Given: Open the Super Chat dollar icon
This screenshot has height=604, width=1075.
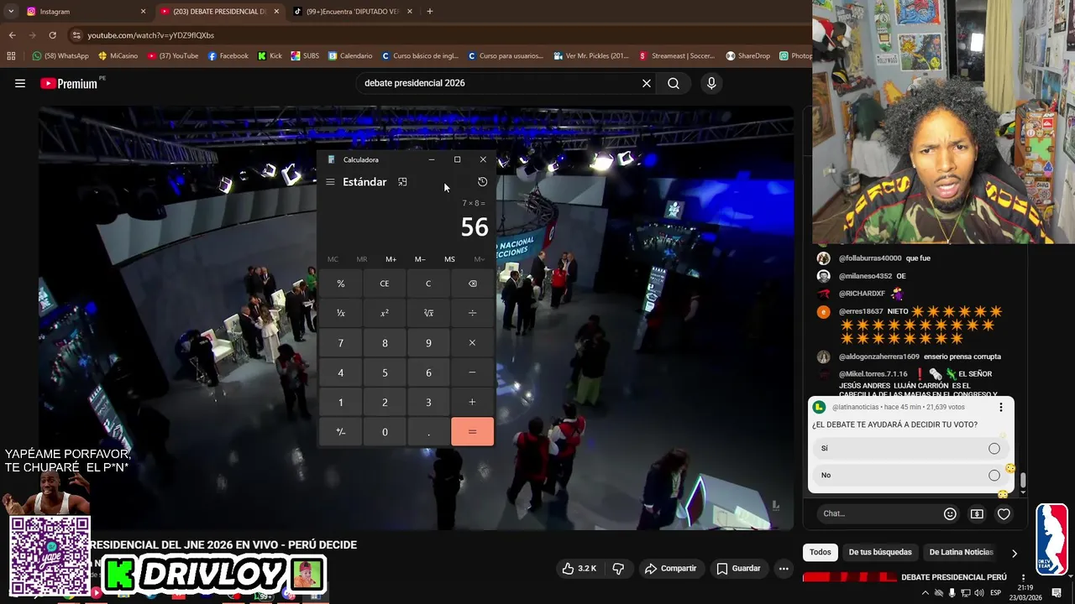Looking at the screenshot, I should pos(977,513).
